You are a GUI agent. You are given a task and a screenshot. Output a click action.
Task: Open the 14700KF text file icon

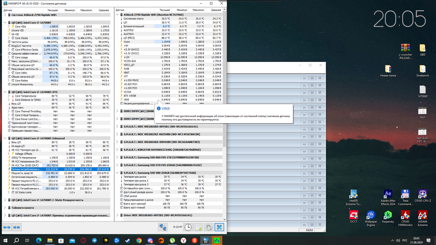pos(422,92)
